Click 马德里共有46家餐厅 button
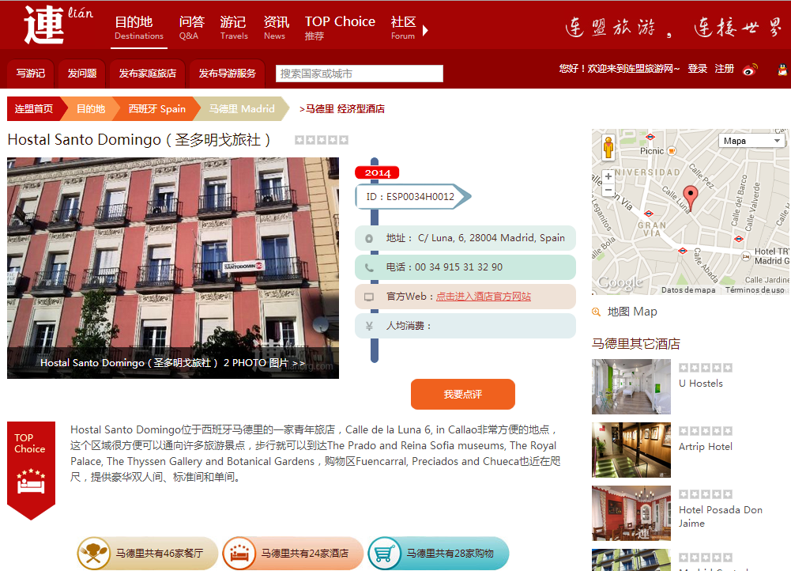This screenshot has height=571, width=791. [147, 554]
